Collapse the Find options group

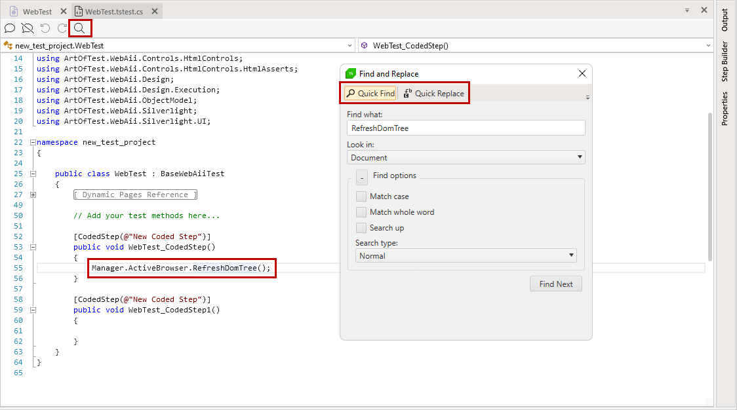[x=362, y=177]
